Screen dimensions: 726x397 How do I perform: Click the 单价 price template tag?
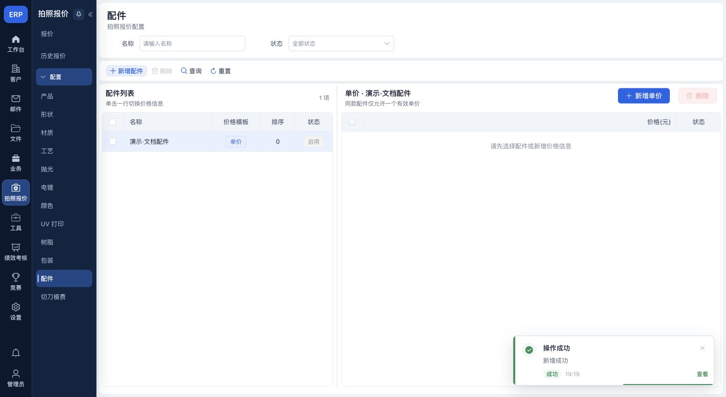[236, 142]
